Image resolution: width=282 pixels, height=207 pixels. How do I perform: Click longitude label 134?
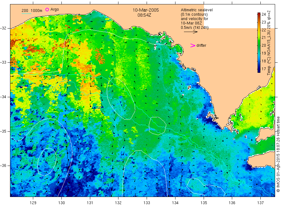point(175,203)
